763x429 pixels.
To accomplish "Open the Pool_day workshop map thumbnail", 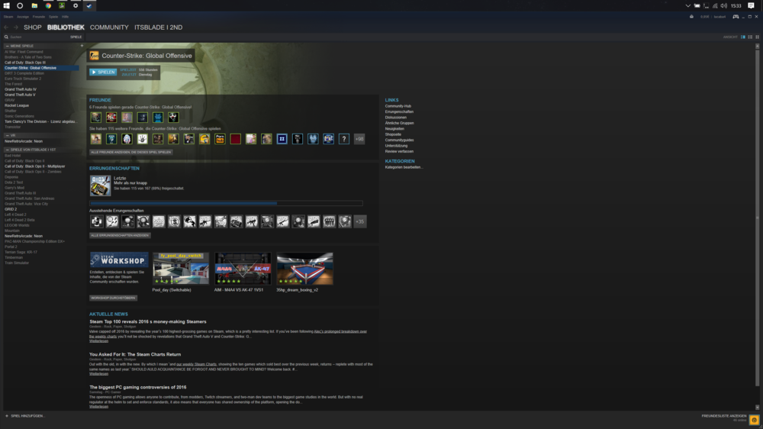I will 181,269.
